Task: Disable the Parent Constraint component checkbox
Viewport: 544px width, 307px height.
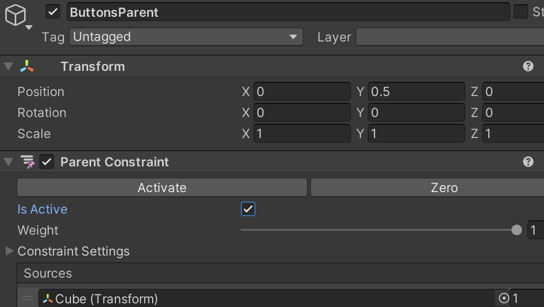Action: click(47, 162)
